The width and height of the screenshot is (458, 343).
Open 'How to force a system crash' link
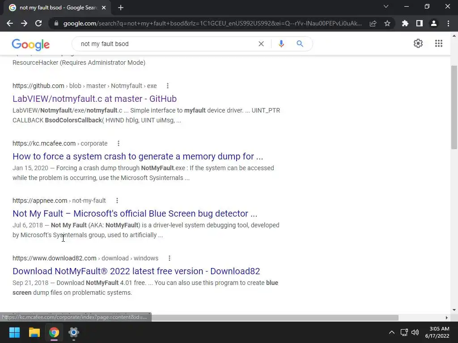[x=138, y=156]
